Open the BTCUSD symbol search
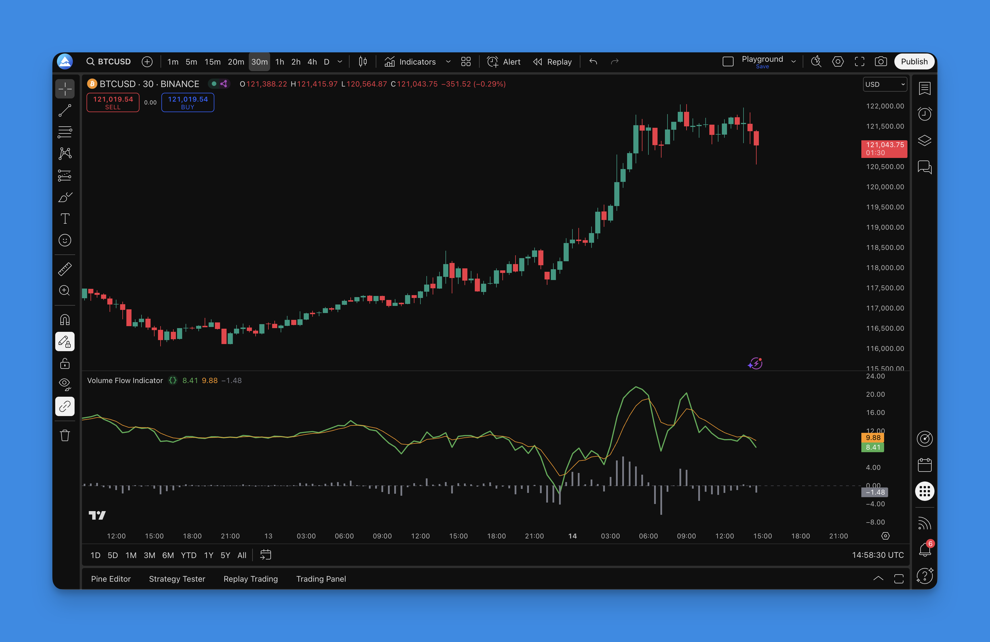990x642 pixels. click(108, 61)
